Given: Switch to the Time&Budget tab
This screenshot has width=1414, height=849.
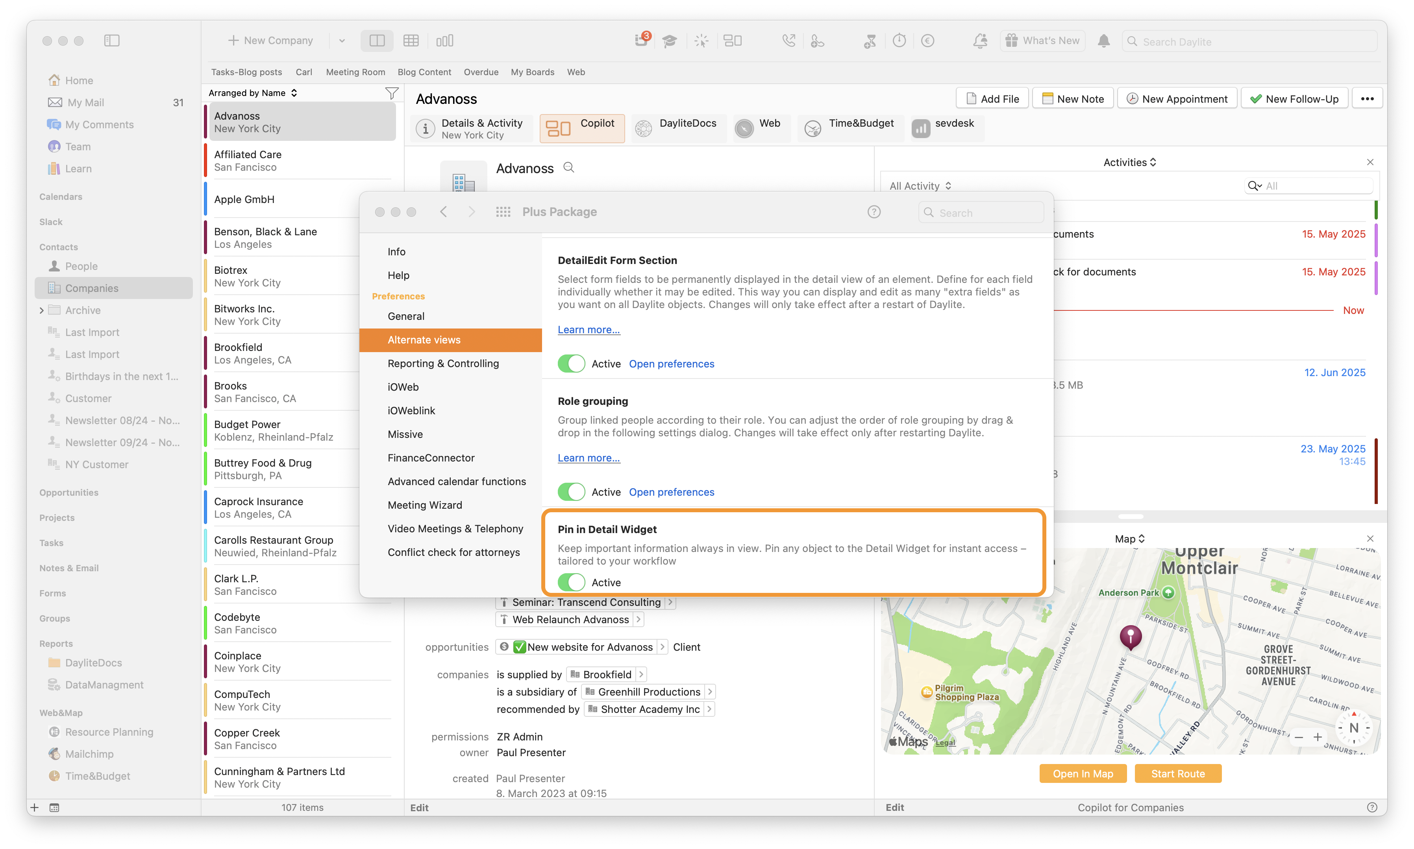Looking at the screenshot, I should point(850,128).
